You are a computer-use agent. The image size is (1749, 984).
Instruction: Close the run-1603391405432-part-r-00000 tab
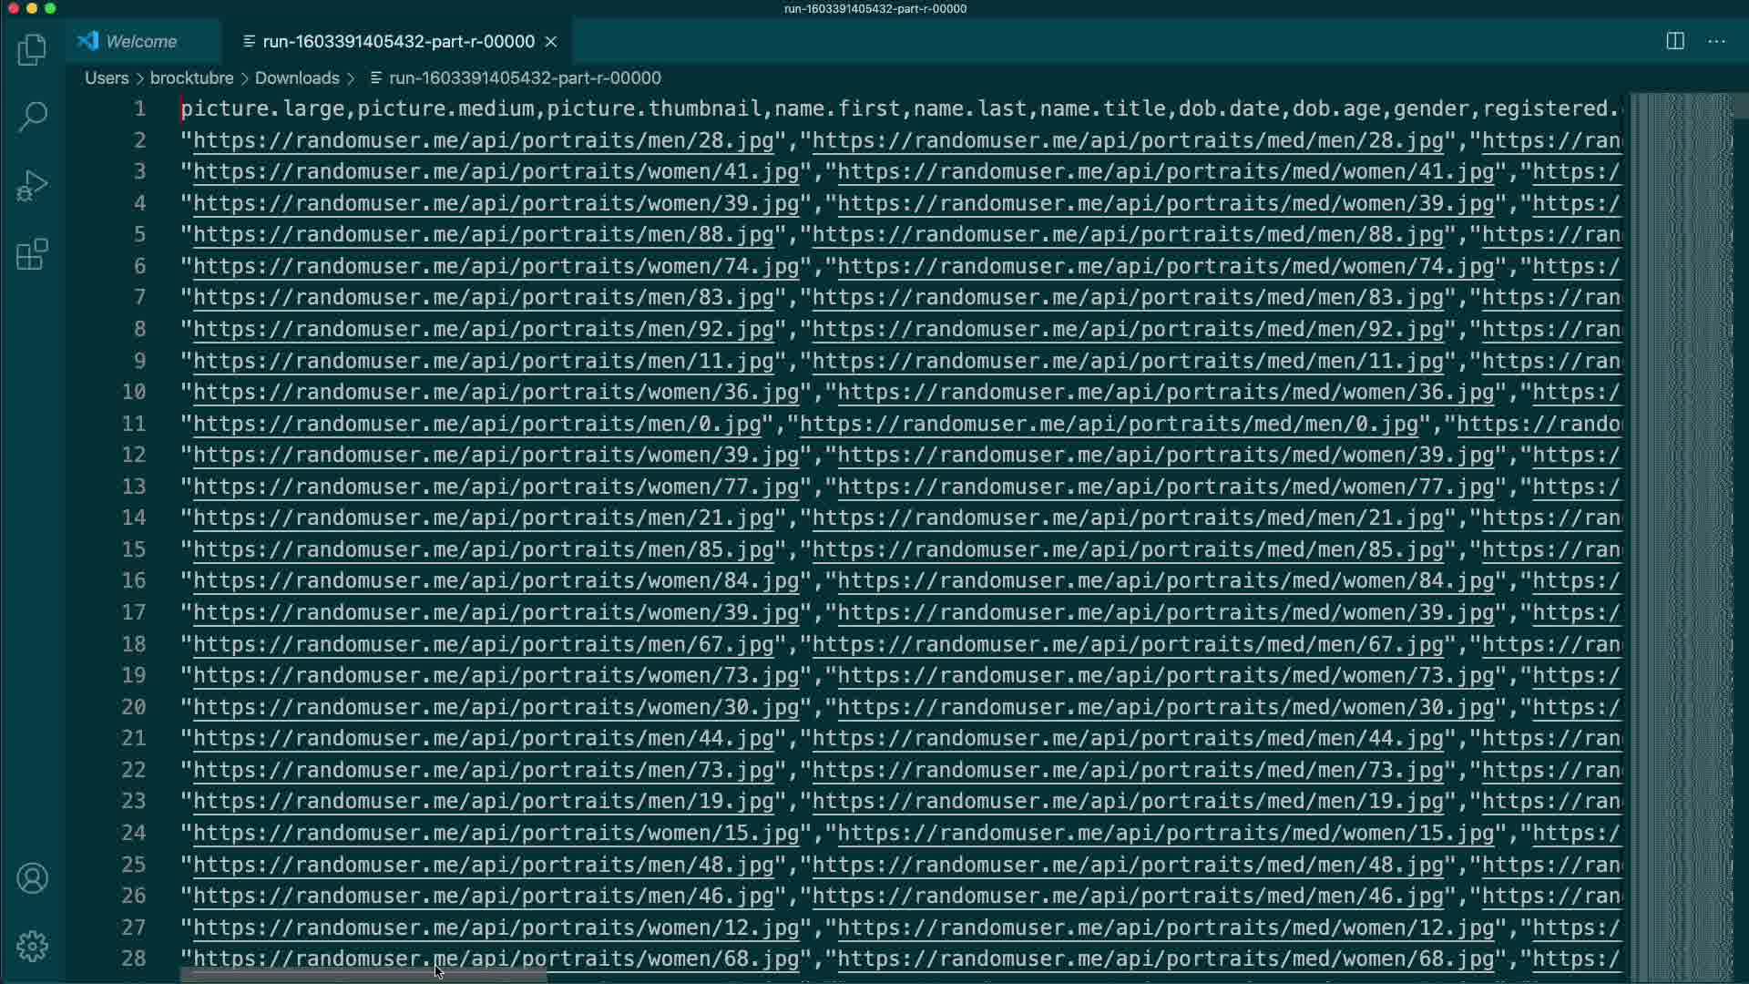551,42
